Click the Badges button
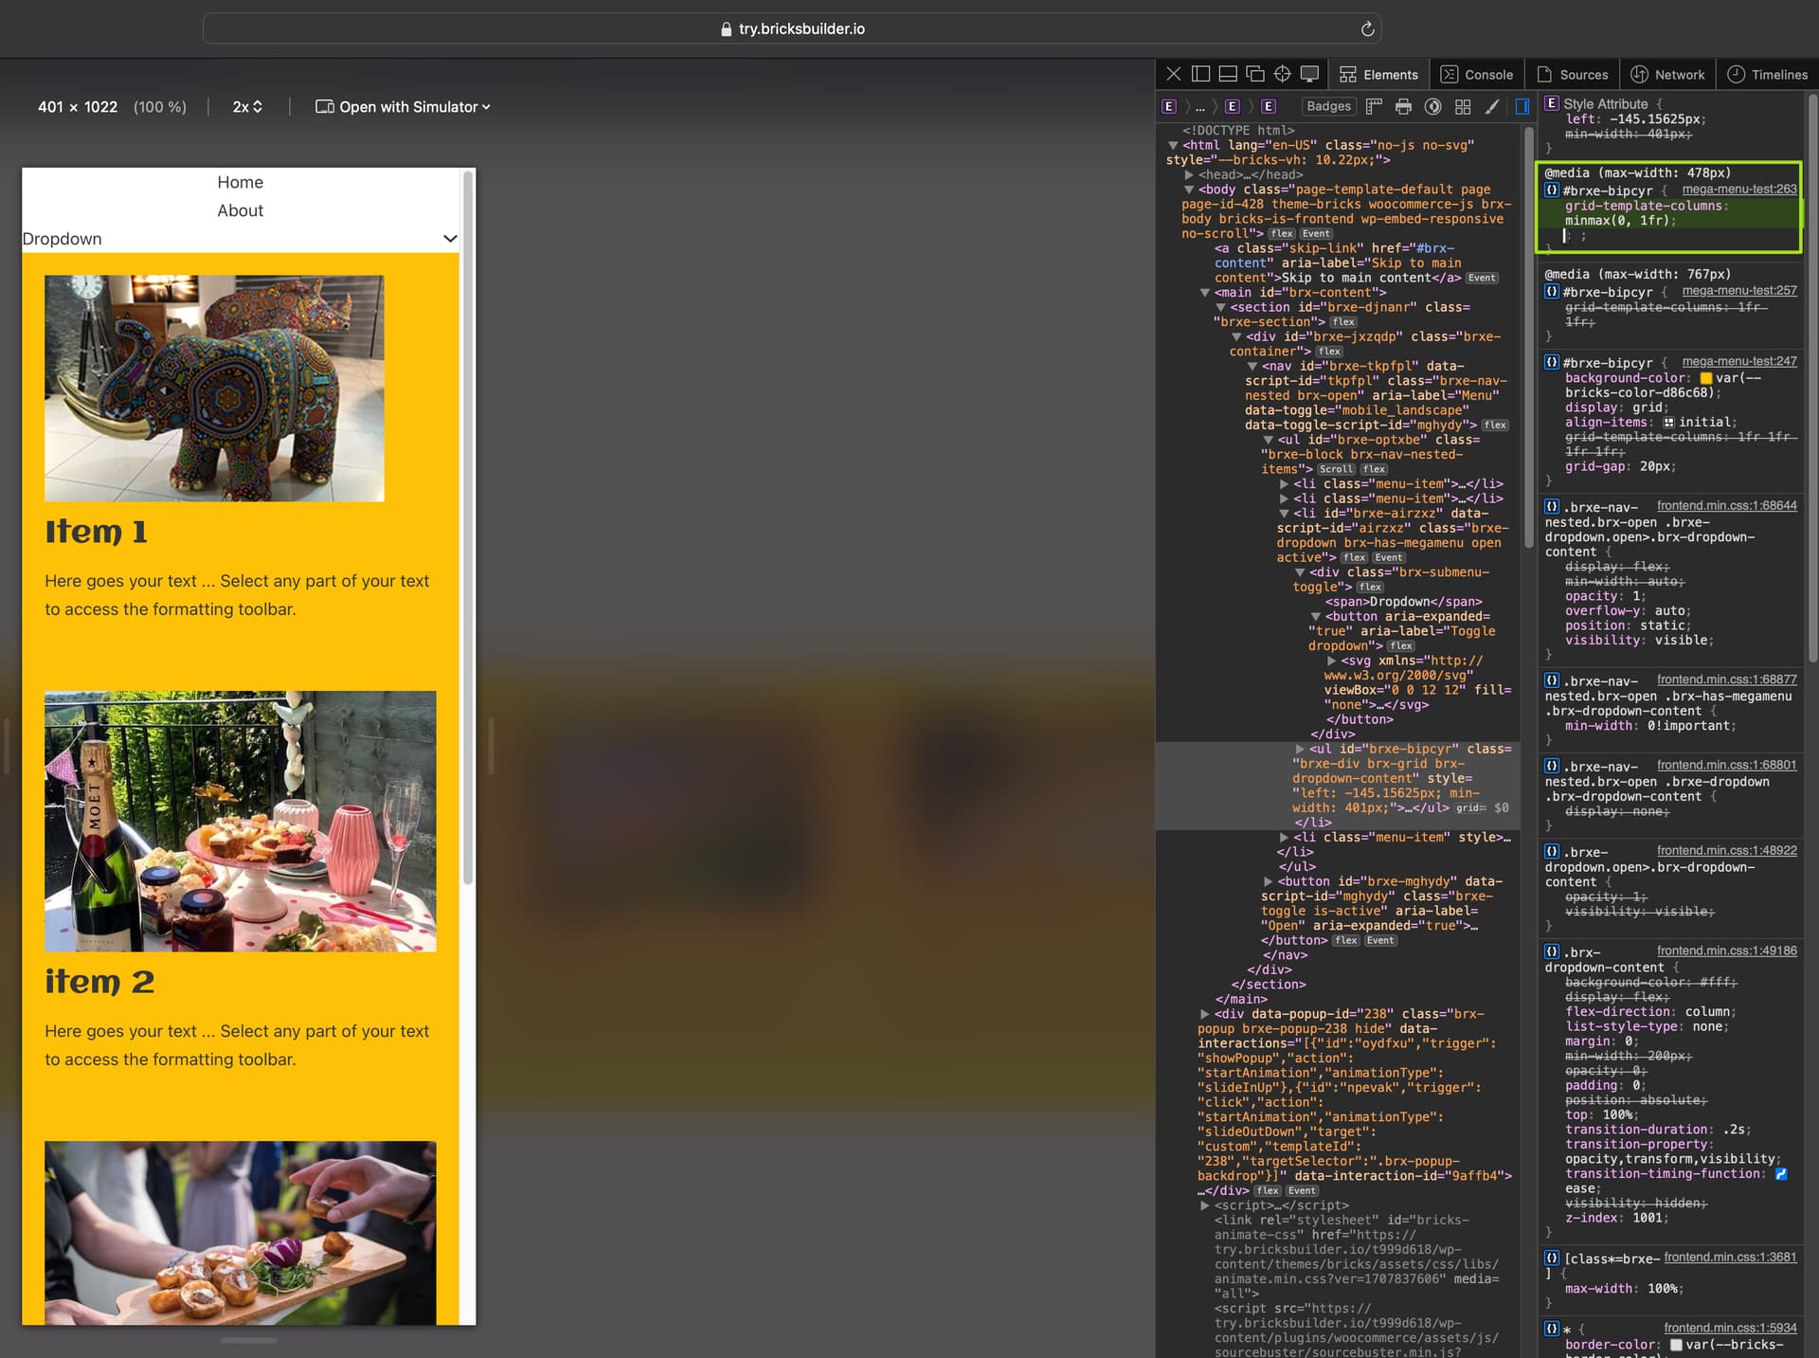This screenshot has width=1819, height=1358. pos(1328,106)
